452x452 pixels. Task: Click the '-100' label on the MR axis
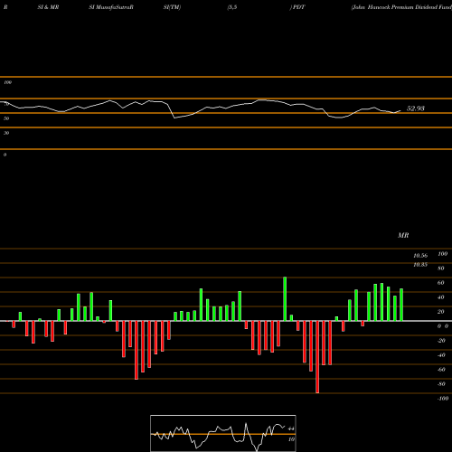[443, 399]
